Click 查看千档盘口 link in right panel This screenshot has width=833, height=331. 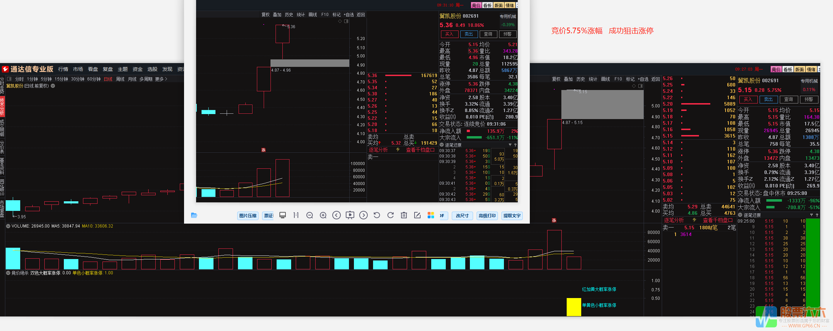[718, 220]
